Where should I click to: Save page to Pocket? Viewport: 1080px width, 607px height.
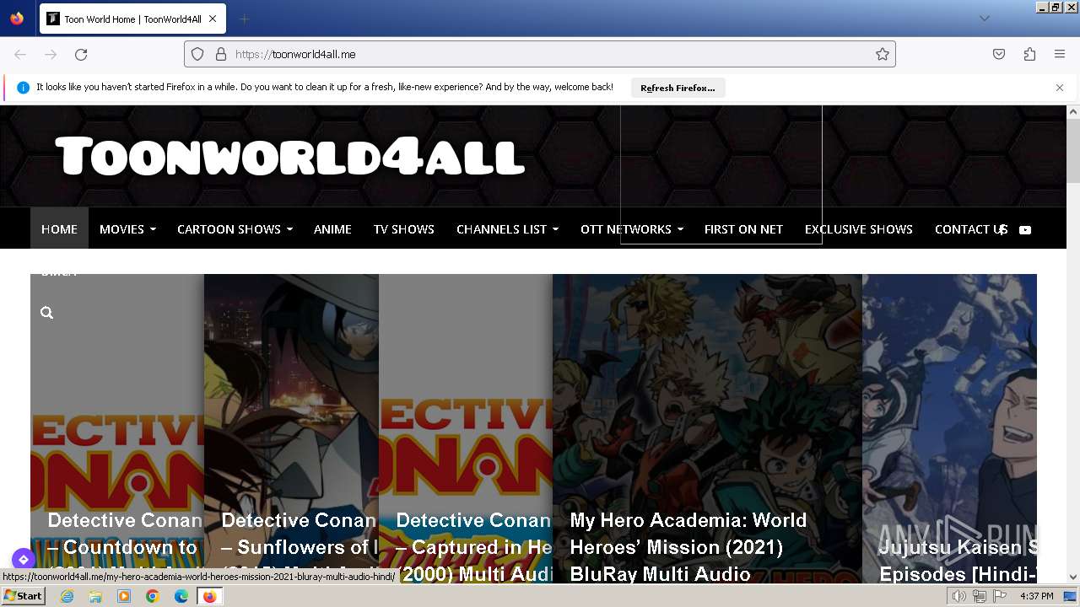tap(999, 54)
